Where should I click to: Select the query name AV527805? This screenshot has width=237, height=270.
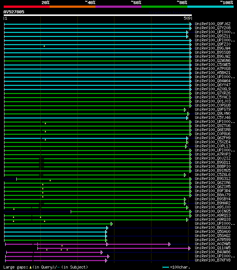pyautogui.click(x=14, y=12)
